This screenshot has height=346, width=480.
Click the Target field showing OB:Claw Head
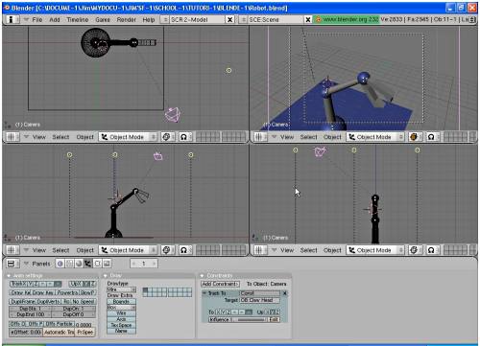pyautogui.click(x=260, y=300)
